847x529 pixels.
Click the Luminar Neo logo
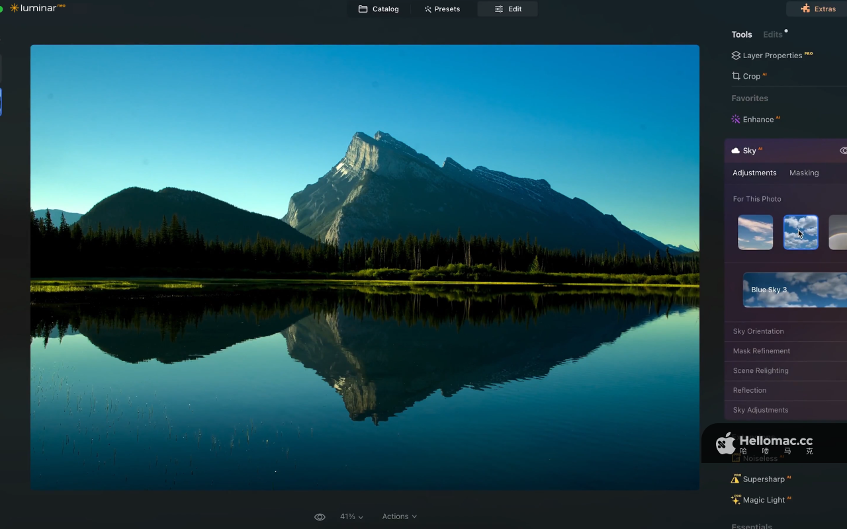38,8
